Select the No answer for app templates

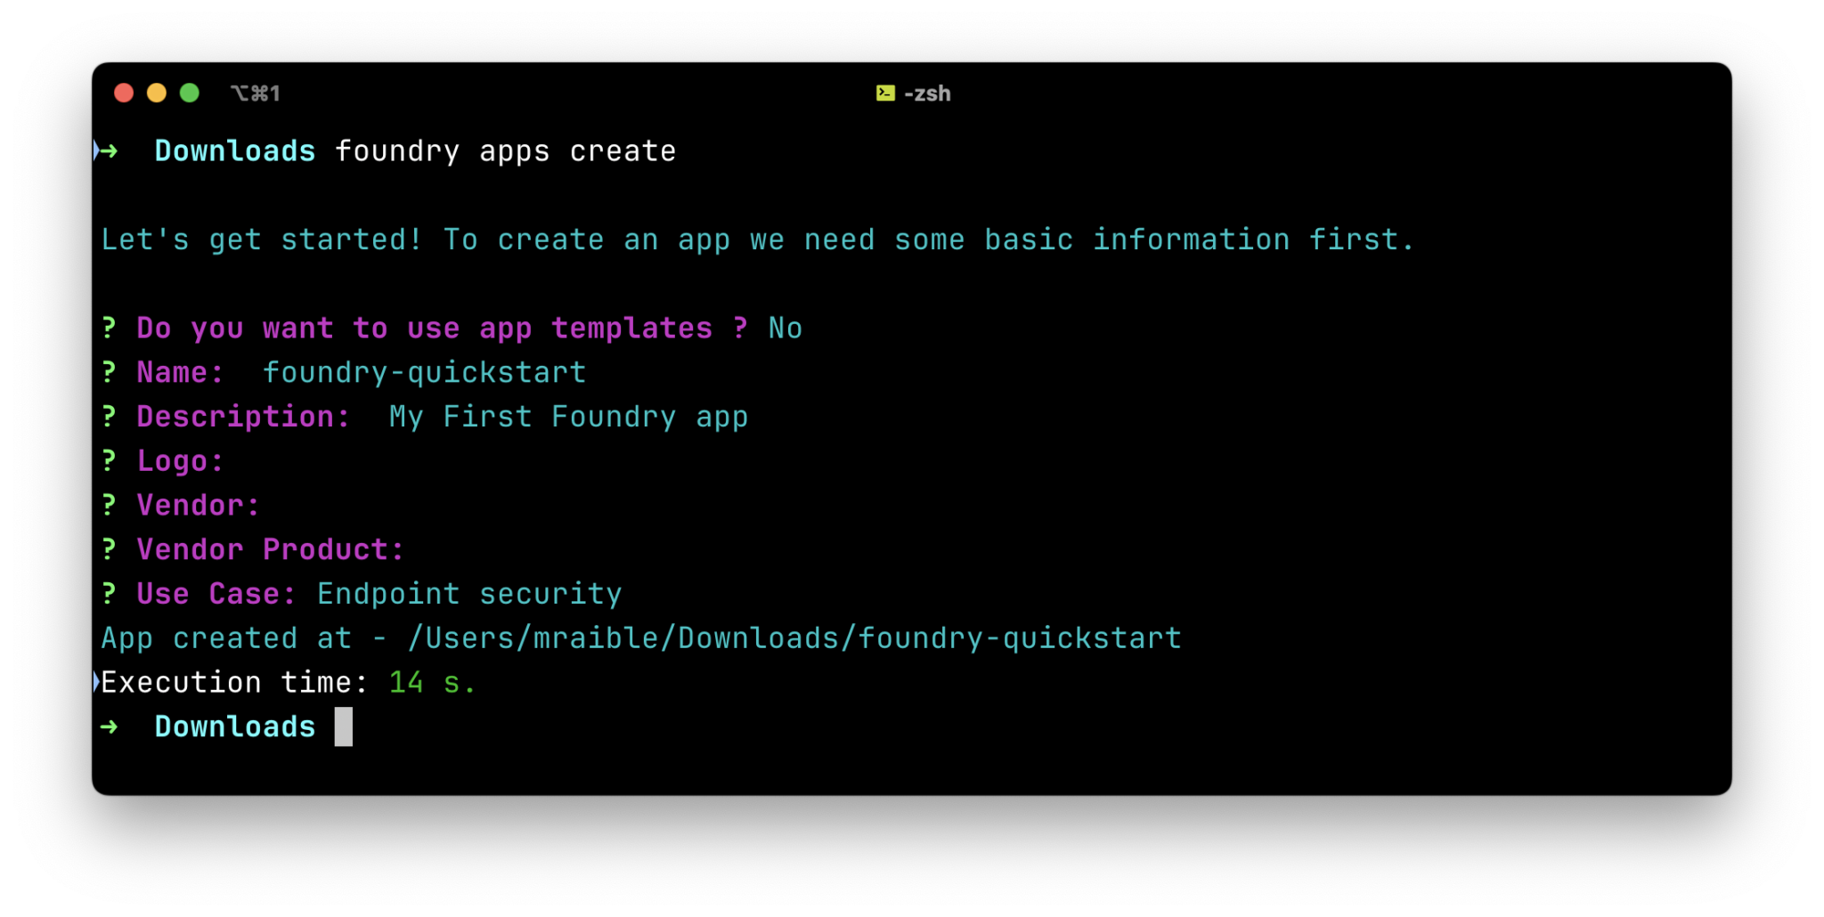785,328
